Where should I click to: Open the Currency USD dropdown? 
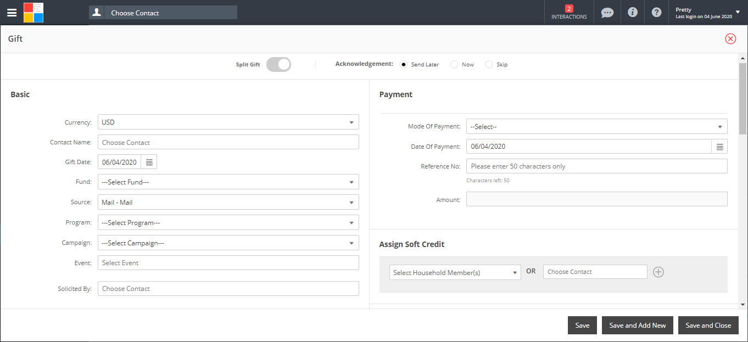[228, 122]
